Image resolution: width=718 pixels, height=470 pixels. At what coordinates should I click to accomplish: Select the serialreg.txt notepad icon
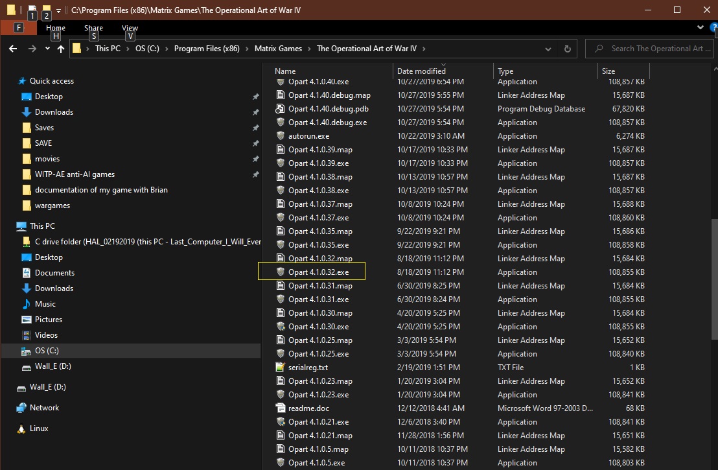pyautogui.click(x=280, y=367)
